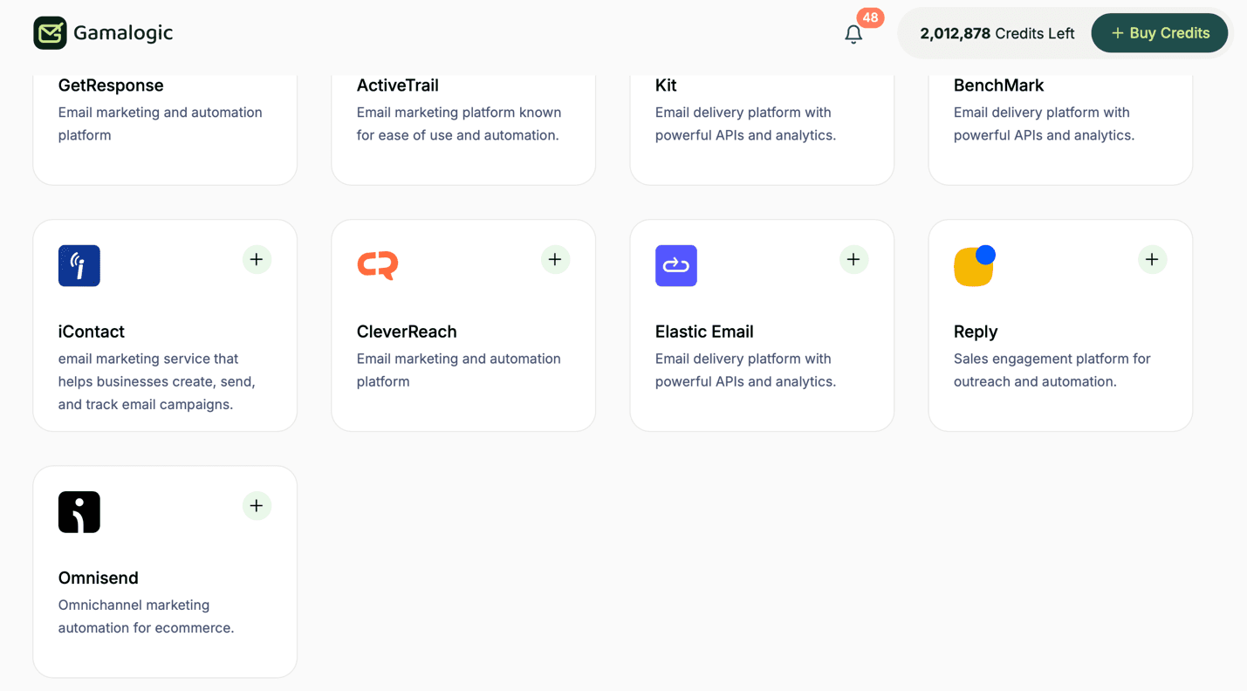Add the iContact integration with plus
1247x691 pixels.
(257, 260)
